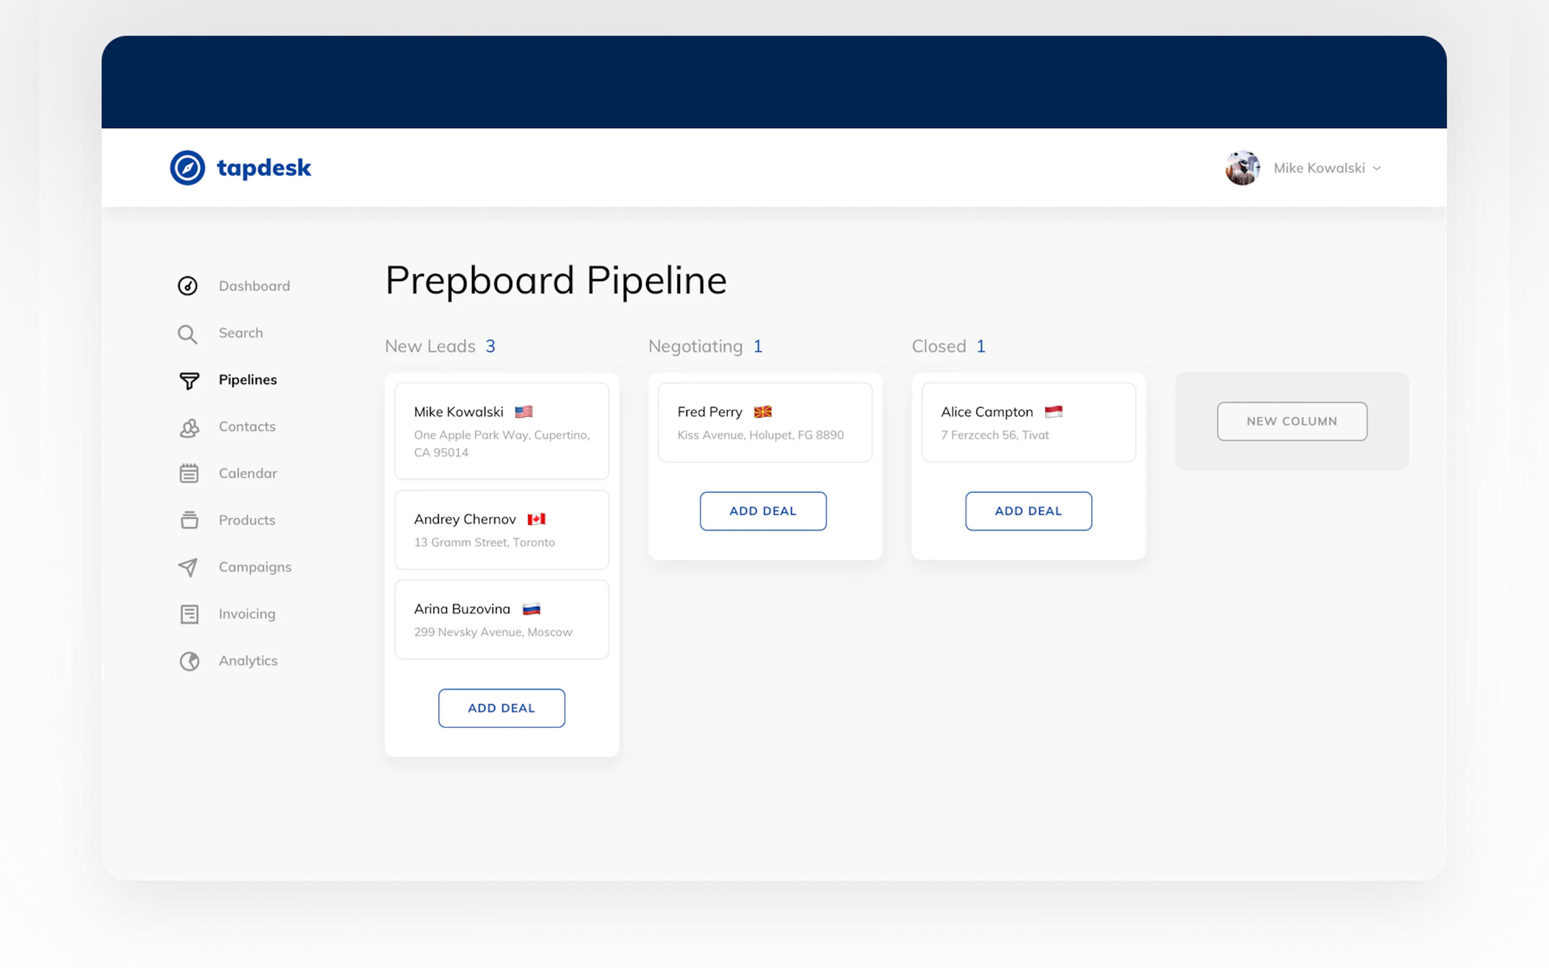Click the Invoicing receipt icon
The image size is (1549, 968).
tap(189, 614)
